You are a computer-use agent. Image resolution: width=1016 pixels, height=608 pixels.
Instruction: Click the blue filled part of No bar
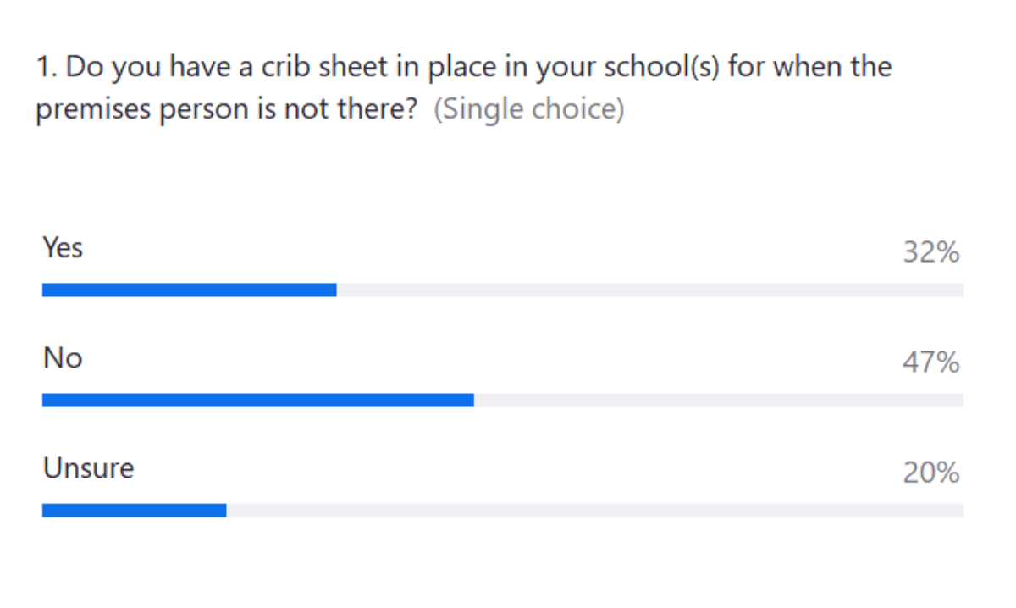[257, 401]
